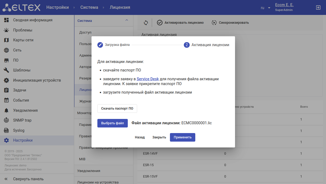Open Шаблоны wrench icon in sidebar
Image resolution: width=326 pixels, height=184 pixels.
point(6,70)
